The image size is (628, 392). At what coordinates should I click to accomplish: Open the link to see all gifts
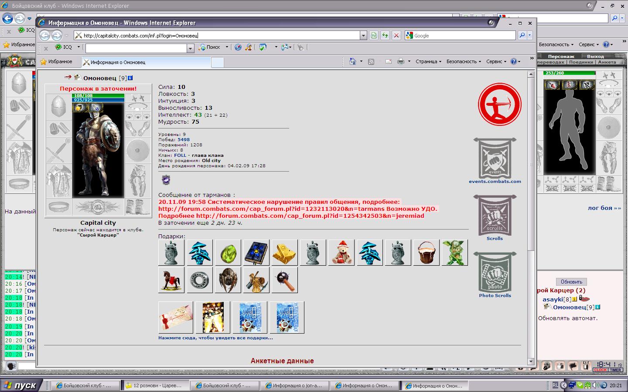[x=215, y=338]
